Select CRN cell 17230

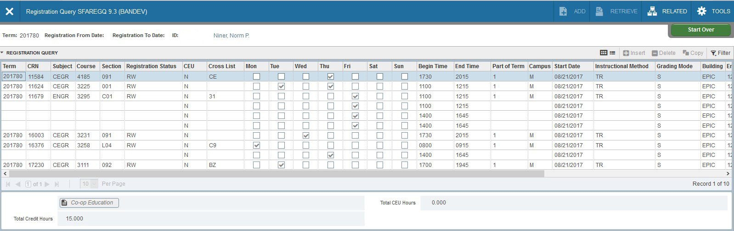pos(36,165)
